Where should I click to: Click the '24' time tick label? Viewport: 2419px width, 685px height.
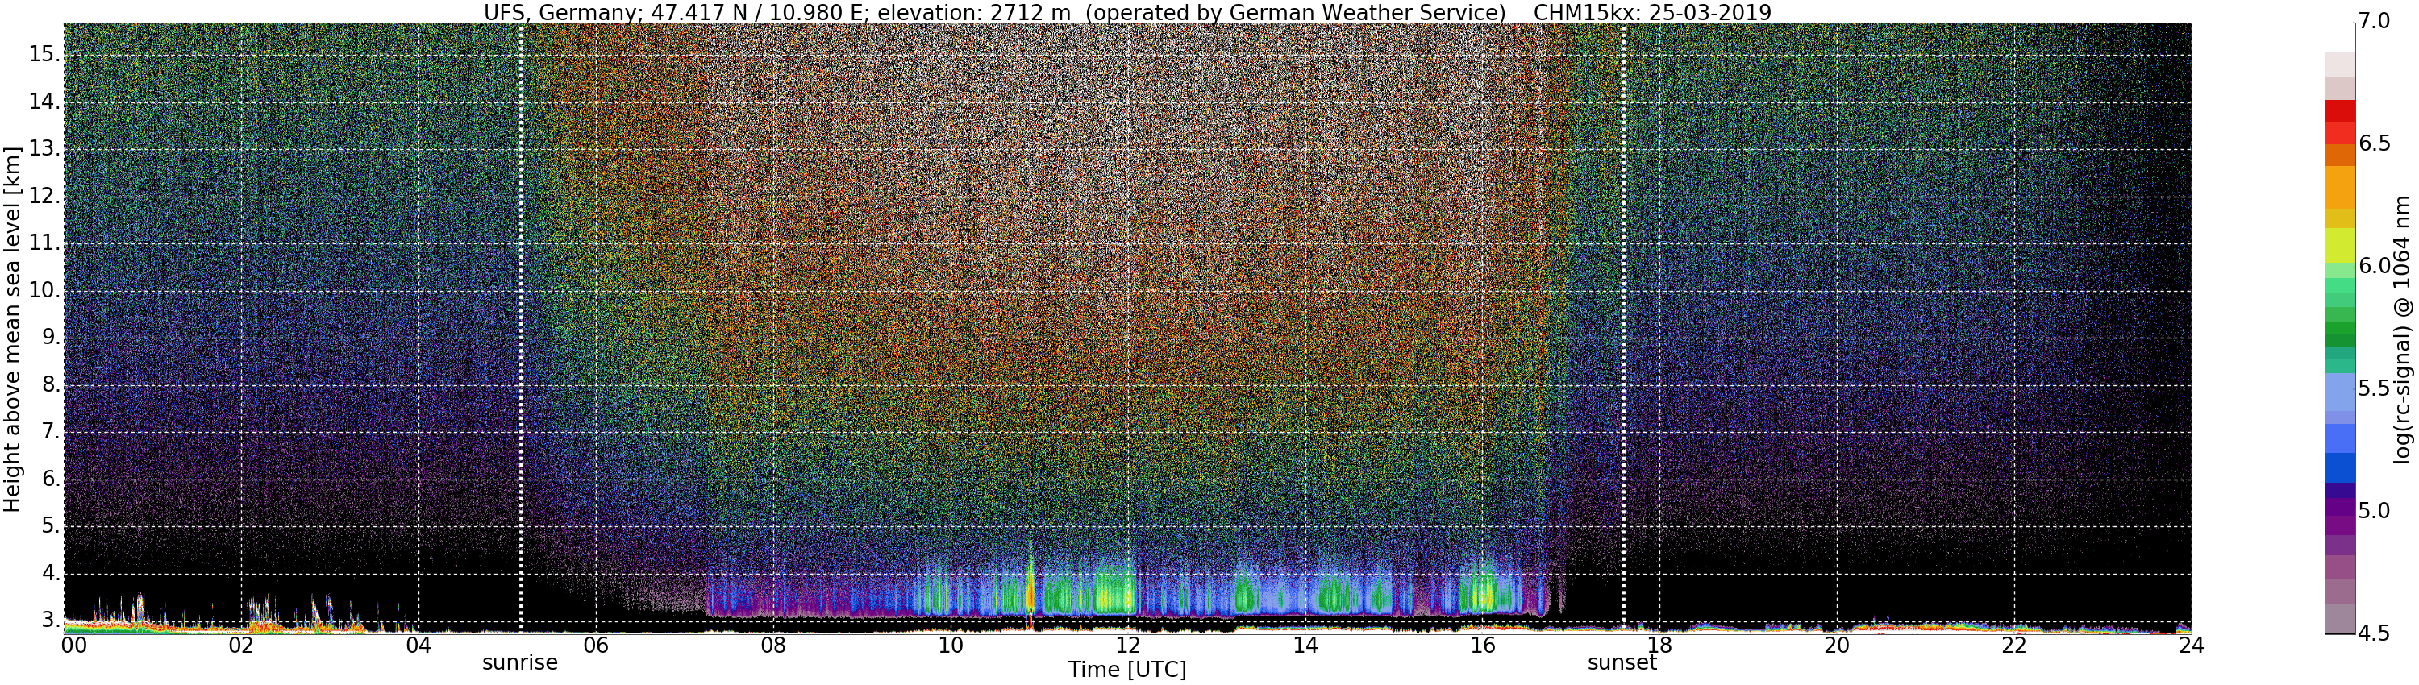[2190, 646]
